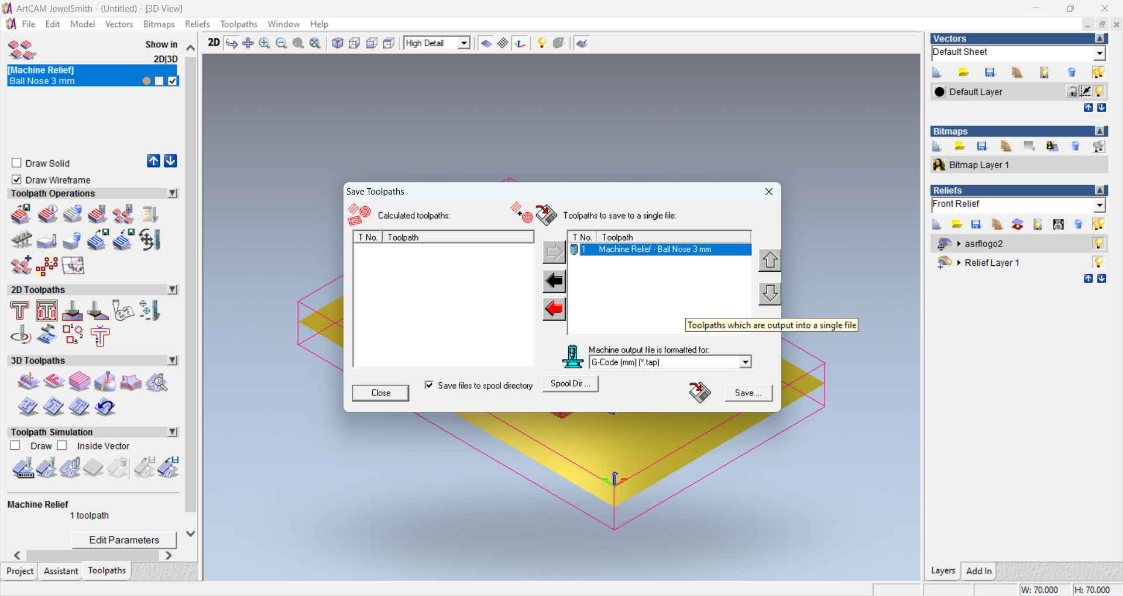Click the first Toolpath Simulation icon
This screenshot has height=596, width=1123.
point(23,468)
